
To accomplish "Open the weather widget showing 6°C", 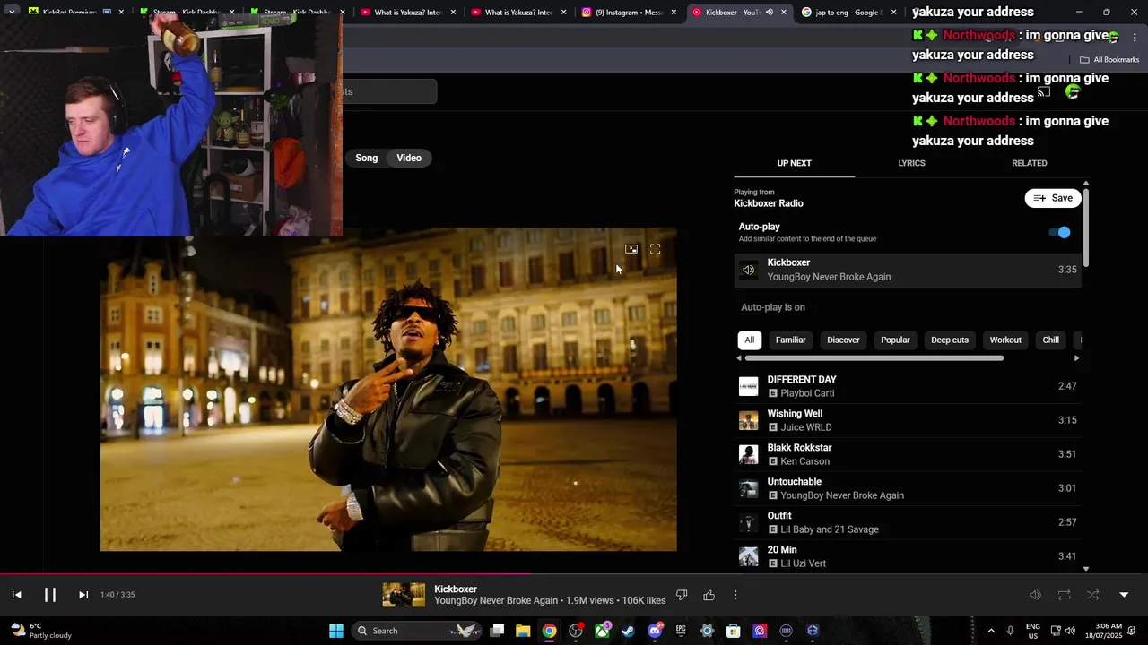I will pyautogui.click(x=39, y=631).
